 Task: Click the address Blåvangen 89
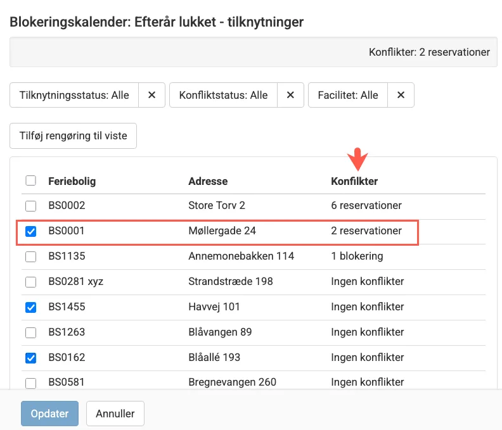(x=220, y=332)
